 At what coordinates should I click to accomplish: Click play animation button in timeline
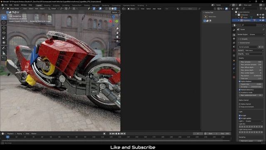click(x=119, y=134)
